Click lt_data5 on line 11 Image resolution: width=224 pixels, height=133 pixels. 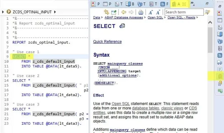(68, 66)
